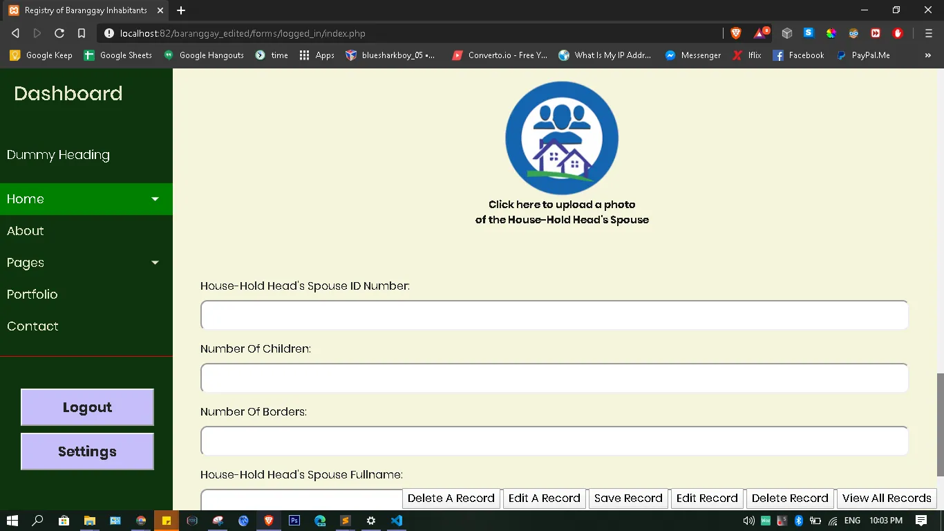
Task: Open Visual Studio Code from the taskbar
Action: click(x=397, y=521)
